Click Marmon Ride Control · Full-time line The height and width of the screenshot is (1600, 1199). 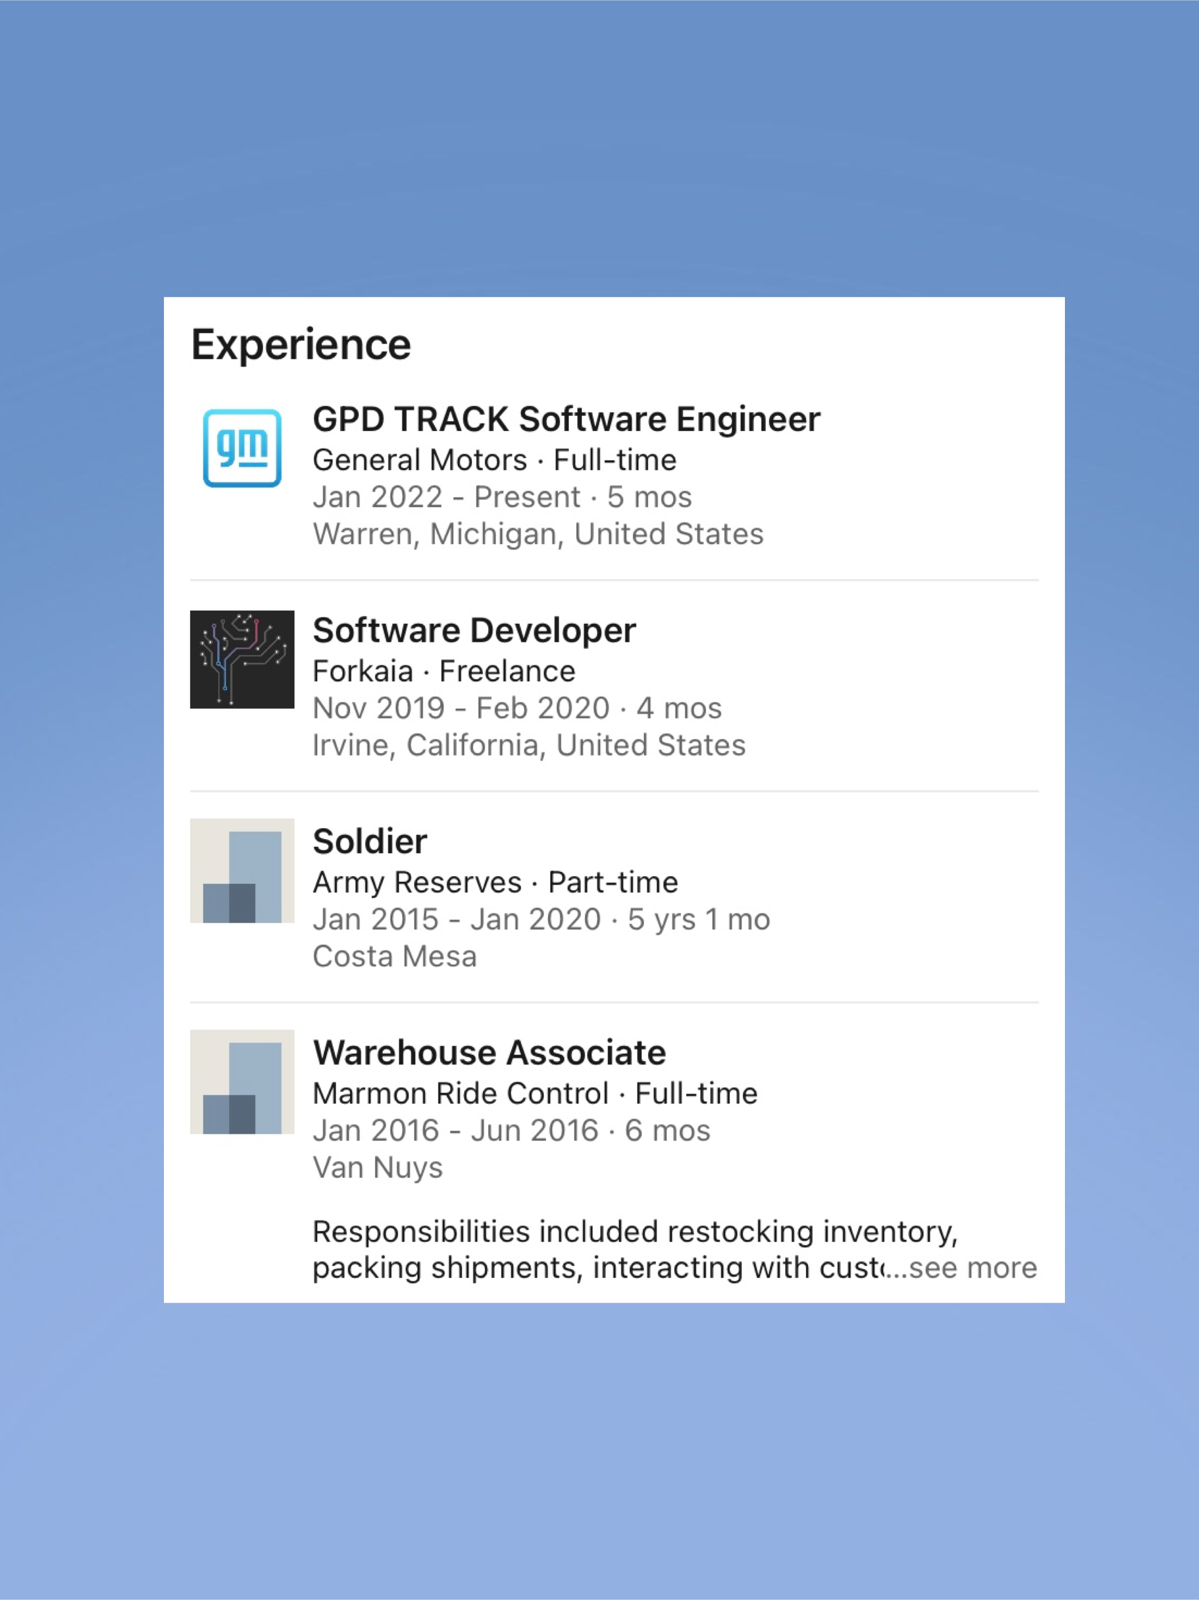point(535,1093)
